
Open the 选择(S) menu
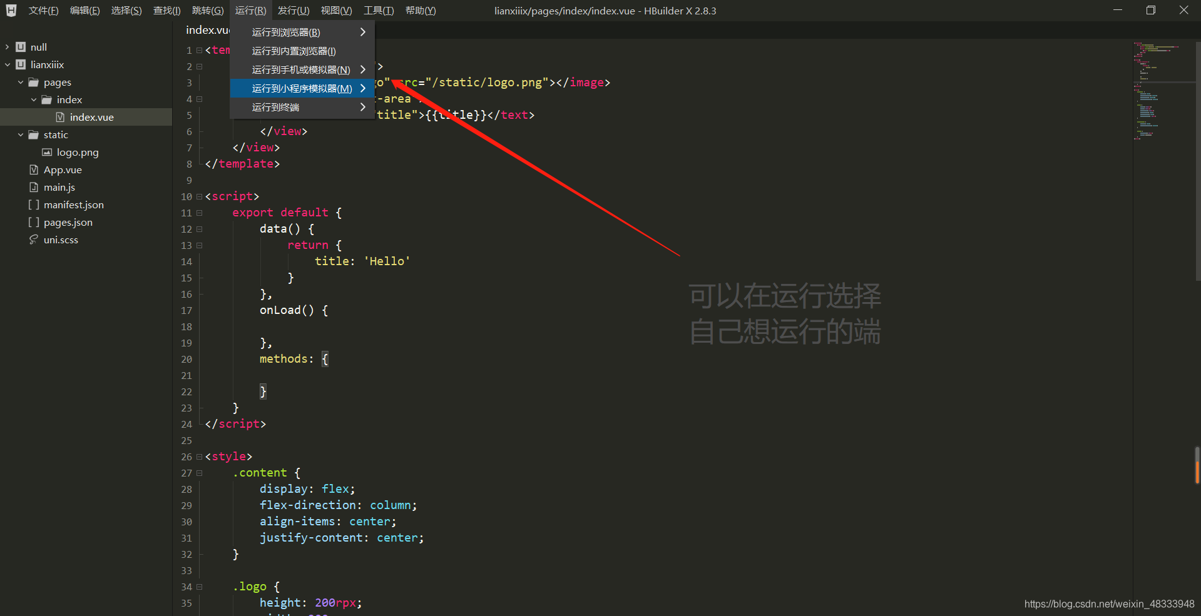(x=126, y=11)
